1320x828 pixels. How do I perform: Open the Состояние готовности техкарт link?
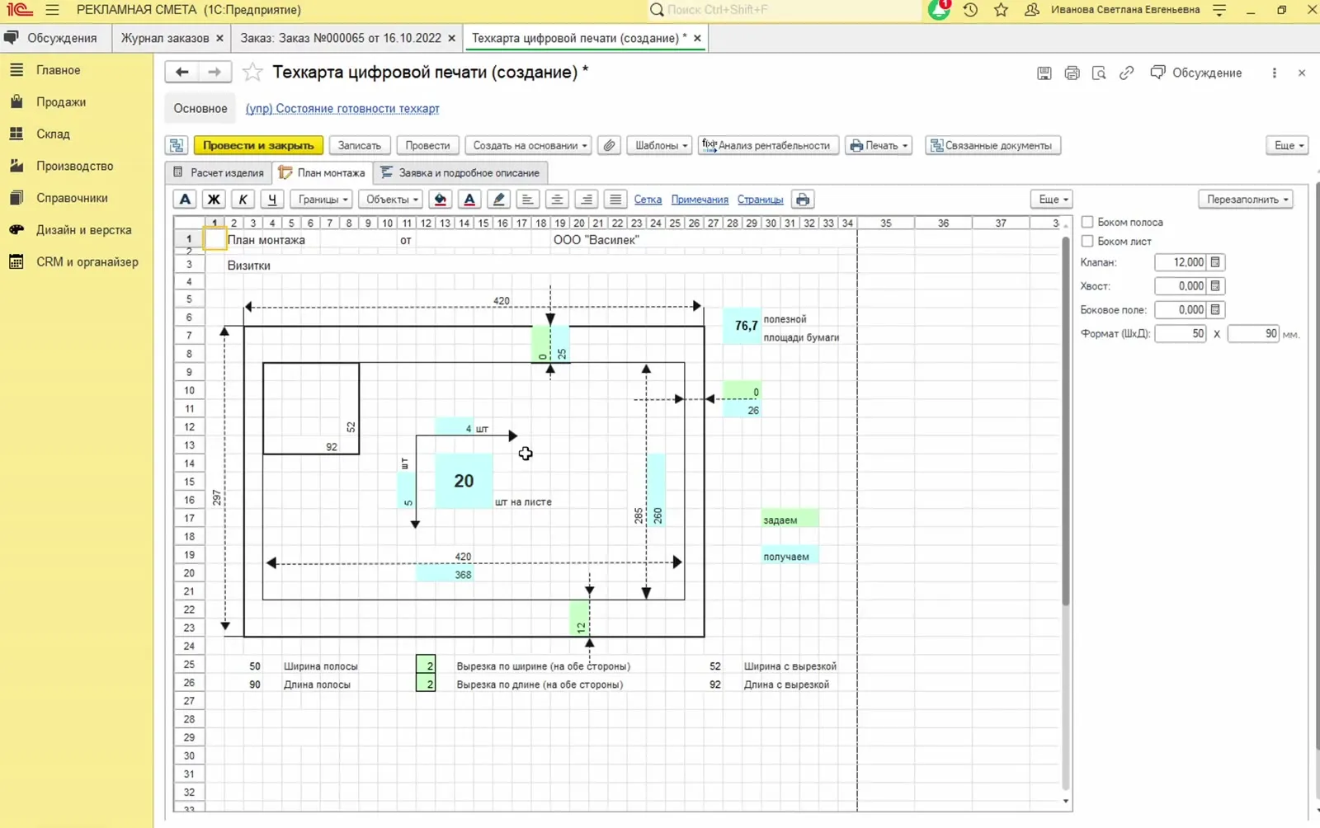pos(342,108)
